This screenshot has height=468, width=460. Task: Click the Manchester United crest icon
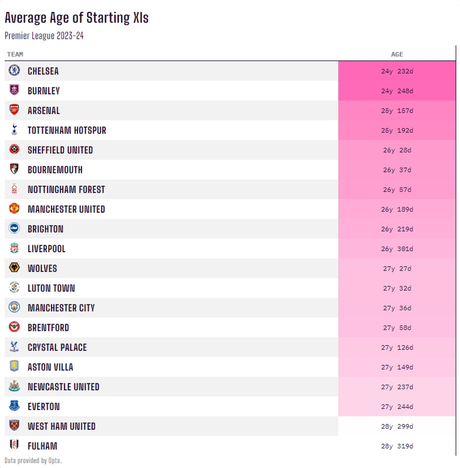(14, 208)
